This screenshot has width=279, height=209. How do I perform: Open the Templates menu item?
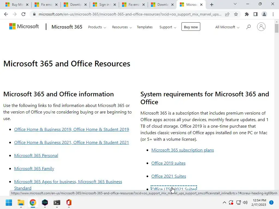145,27
